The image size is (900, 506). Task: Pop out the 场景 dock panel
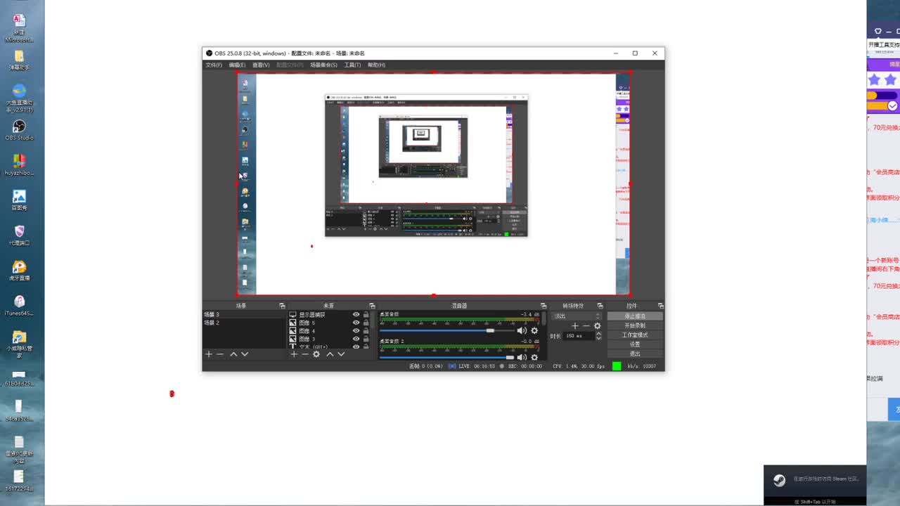click(282, 306)
